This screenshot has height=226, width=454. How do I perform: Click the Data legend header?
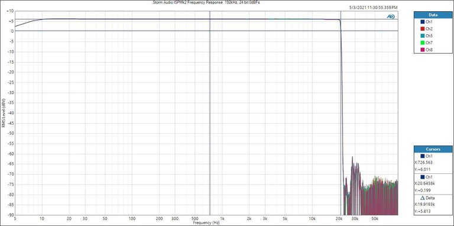433,15
